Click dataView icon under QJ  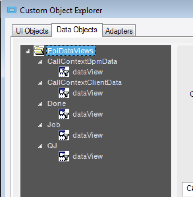click(x=64, y=156)
